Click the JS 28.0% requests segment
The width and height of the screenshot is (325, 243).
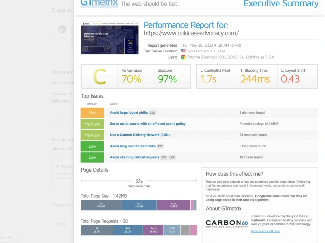97,230
